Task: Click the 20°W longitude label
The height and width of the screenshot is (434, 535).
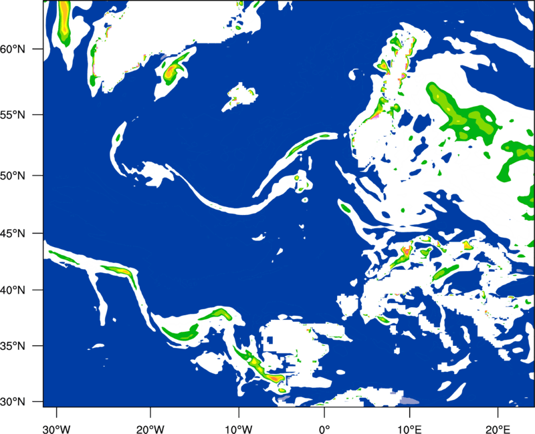Action: (150, 429)
